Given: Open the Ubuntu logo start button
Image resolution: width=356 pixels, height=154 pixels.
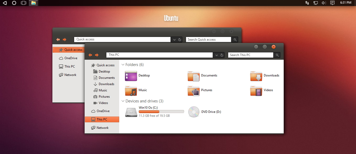Looking at the screenshot, I should 5,3.
